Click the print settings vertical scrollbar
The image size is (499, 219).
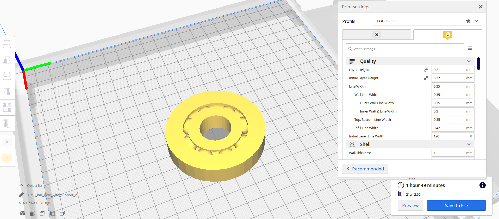478,64
